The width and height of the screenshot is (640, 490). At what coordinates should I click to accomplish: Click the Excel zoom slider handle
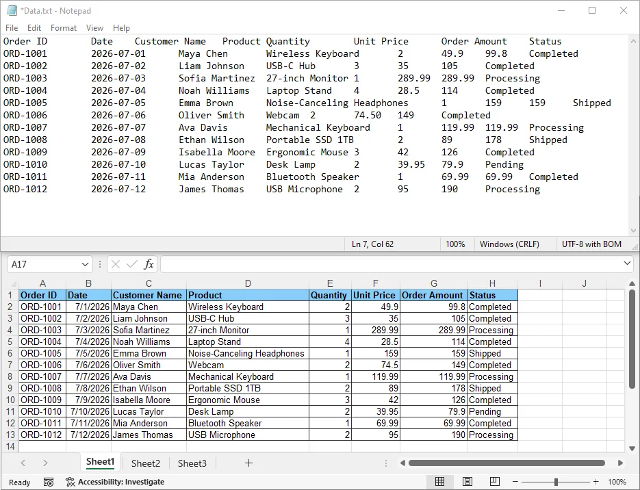556,482
